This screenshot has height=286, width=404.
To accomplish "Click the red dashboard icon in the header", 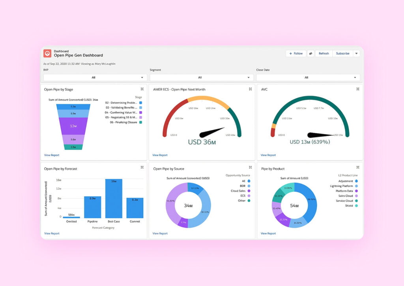I will click(x=47, y=53).
